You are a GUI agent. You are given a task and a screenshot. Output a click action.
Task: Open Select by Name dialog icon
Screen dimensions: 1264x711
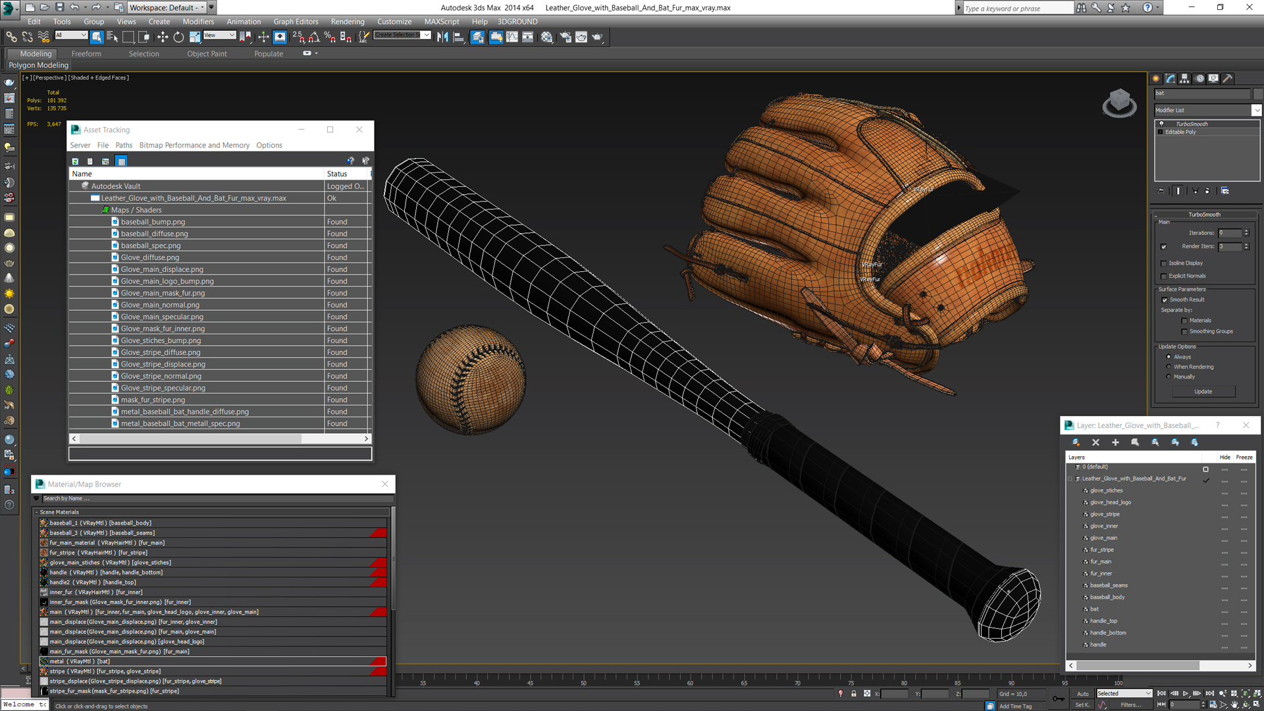click(113, 37)
